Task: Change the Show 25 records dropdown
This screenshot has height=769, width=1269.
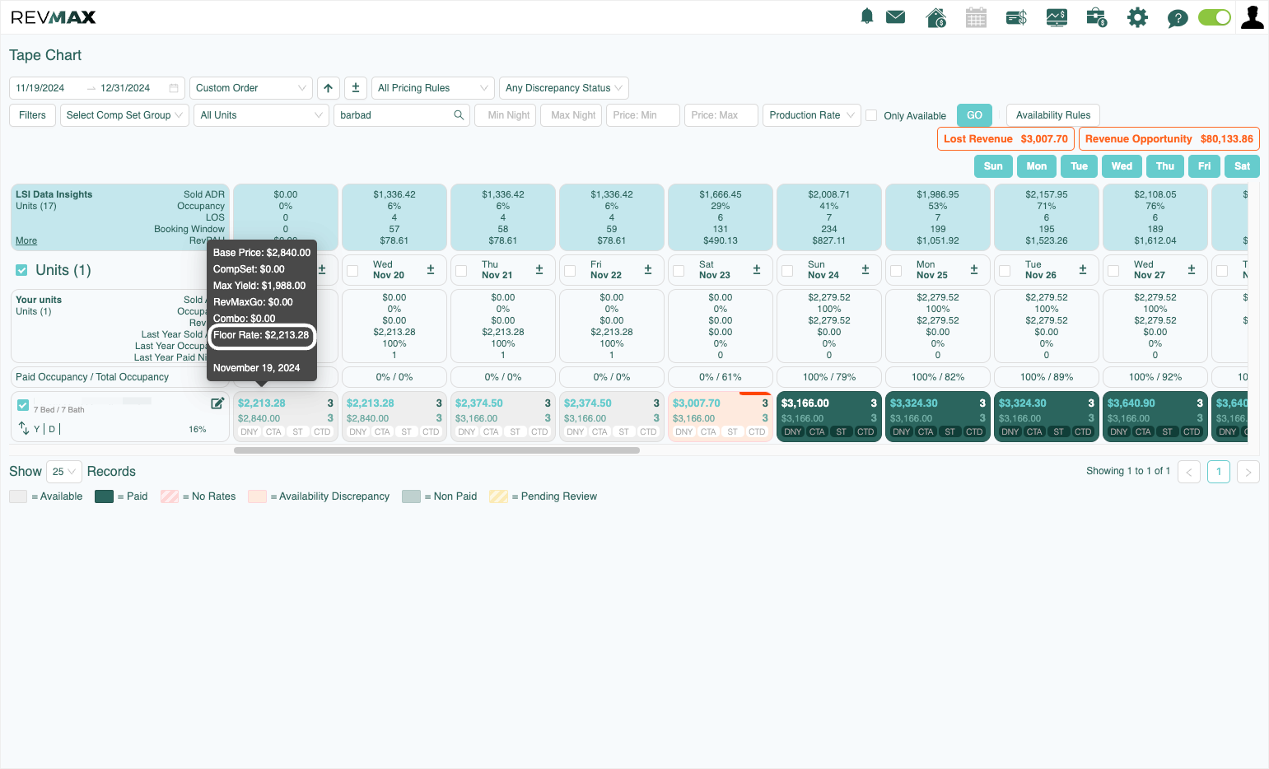Action: click(x=63, y=472)
